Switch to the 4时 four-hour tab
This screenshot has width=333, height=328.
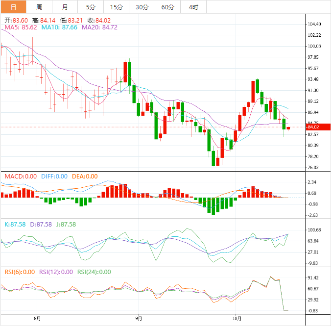pos(193,7)
